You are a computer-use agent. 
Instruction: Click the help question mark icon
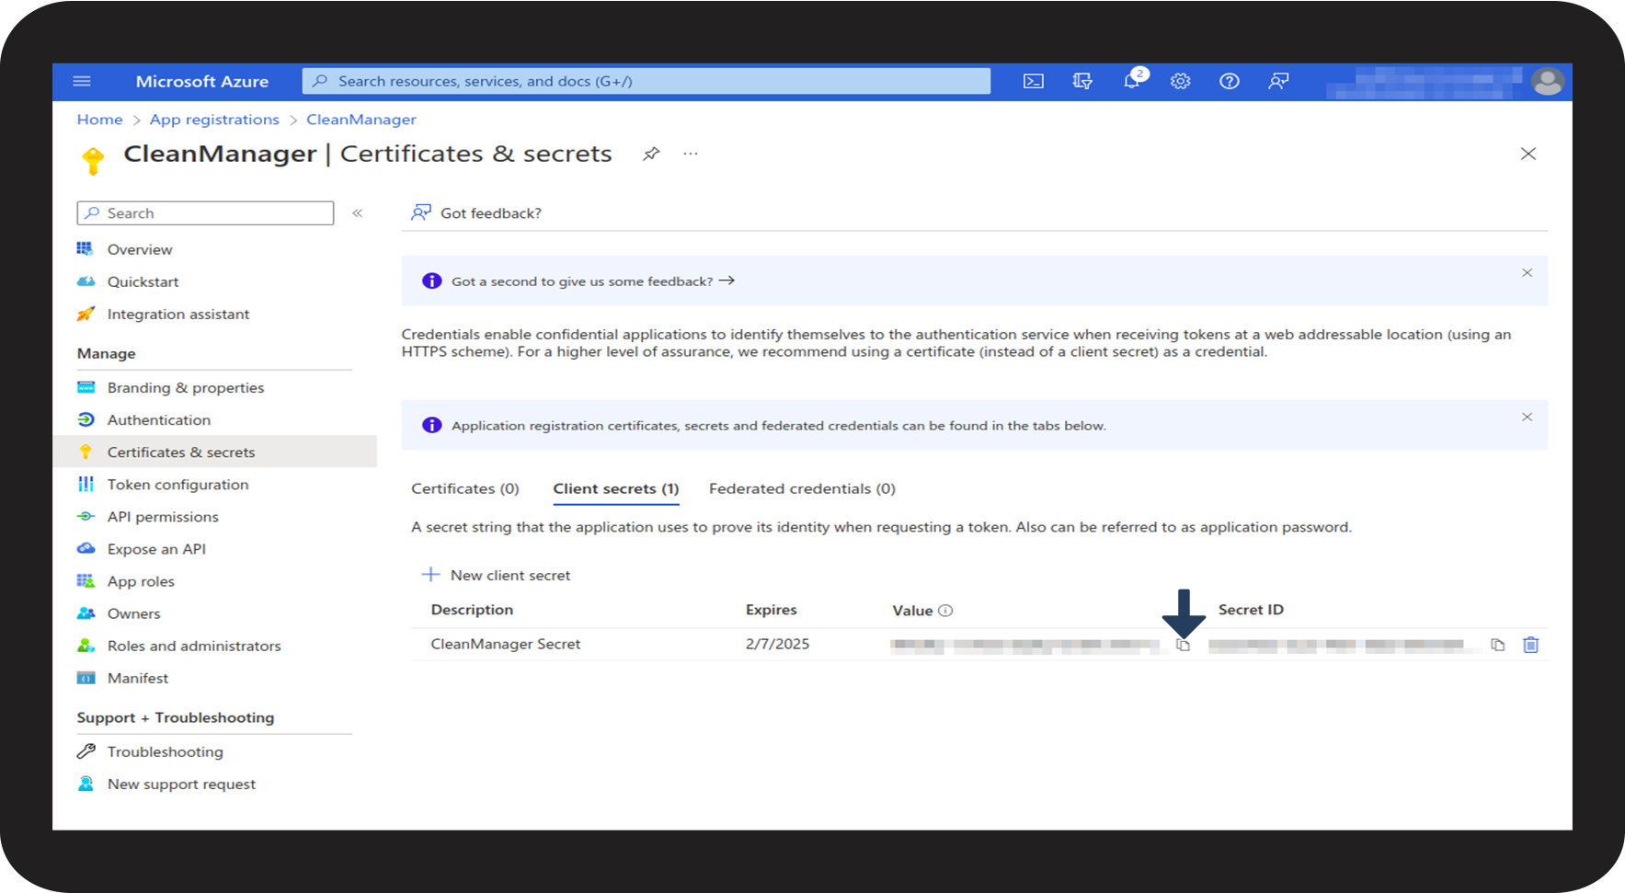pyautogui.click(x=1229, y=82)
